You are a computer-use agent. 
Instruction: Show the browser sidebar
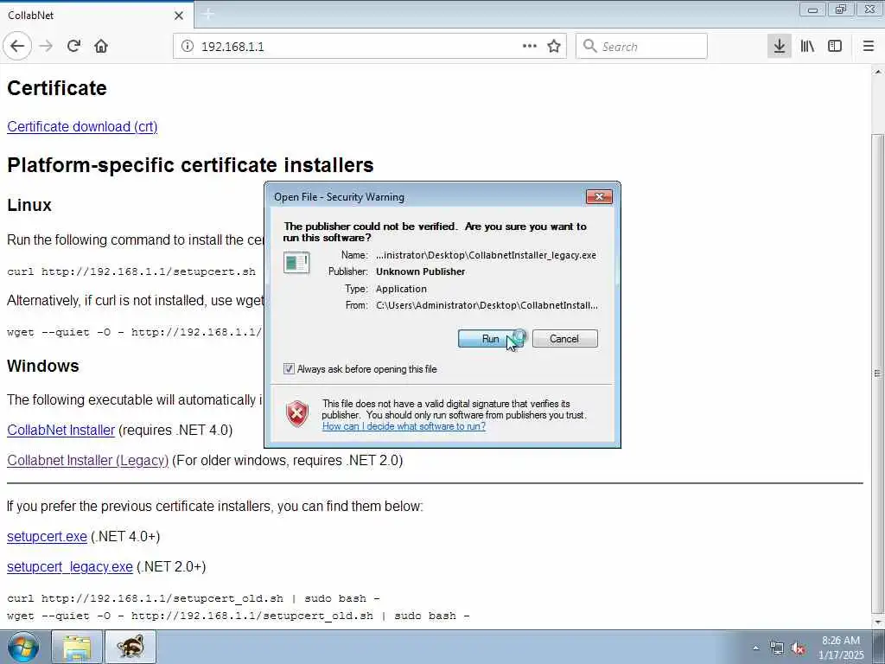click(x=835, y=47)
